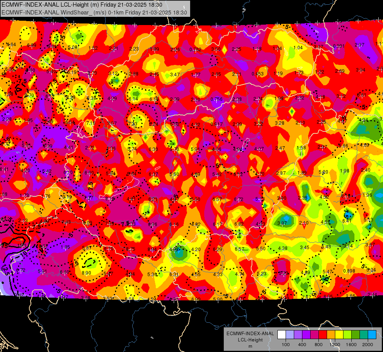Screen dimensions: 383x352
Task: Select the medium purple legend swatch
Action: point(298,335)
